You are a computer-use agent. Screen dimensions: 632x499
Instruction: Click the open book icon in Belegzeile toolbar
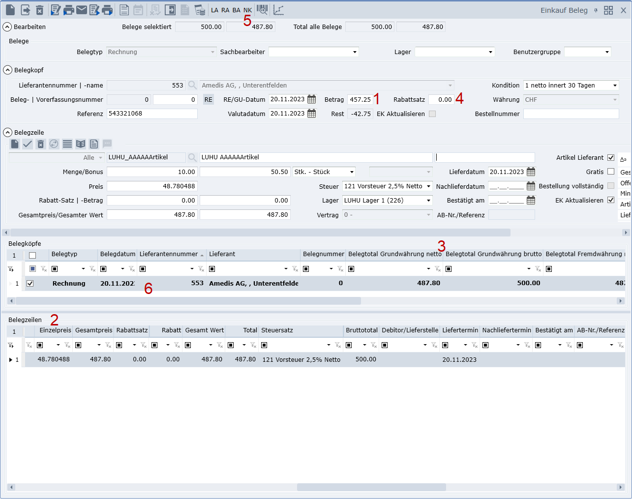pyautogui.click(x=81, y=144)
